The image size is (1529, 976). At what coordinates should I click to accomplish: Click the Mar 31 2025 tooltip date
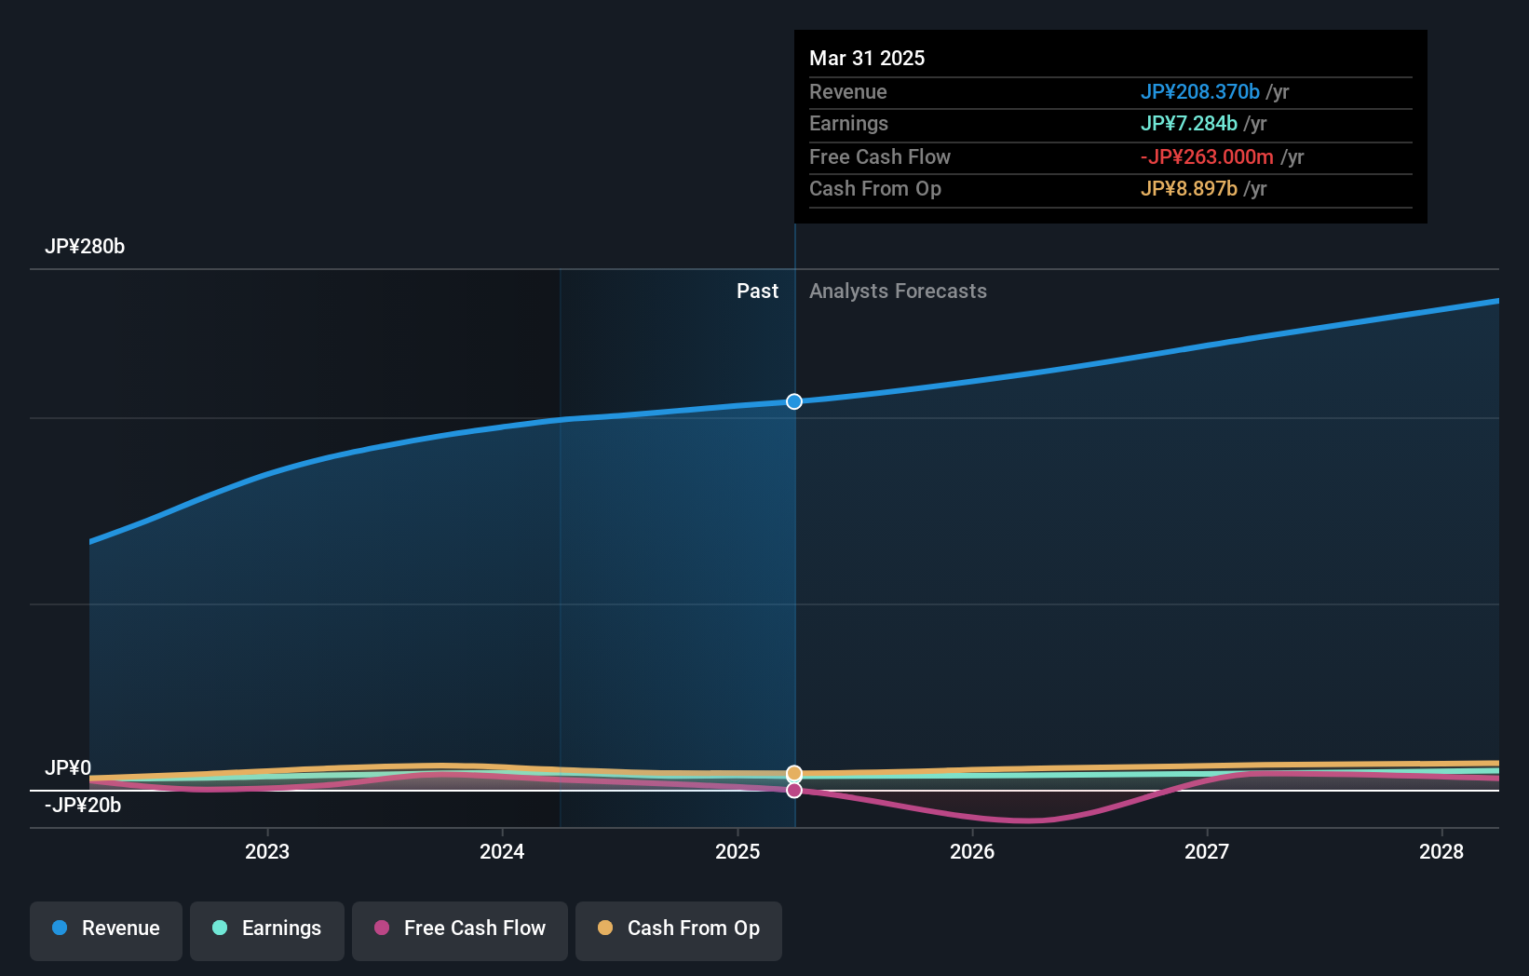(x=867, y=59)
